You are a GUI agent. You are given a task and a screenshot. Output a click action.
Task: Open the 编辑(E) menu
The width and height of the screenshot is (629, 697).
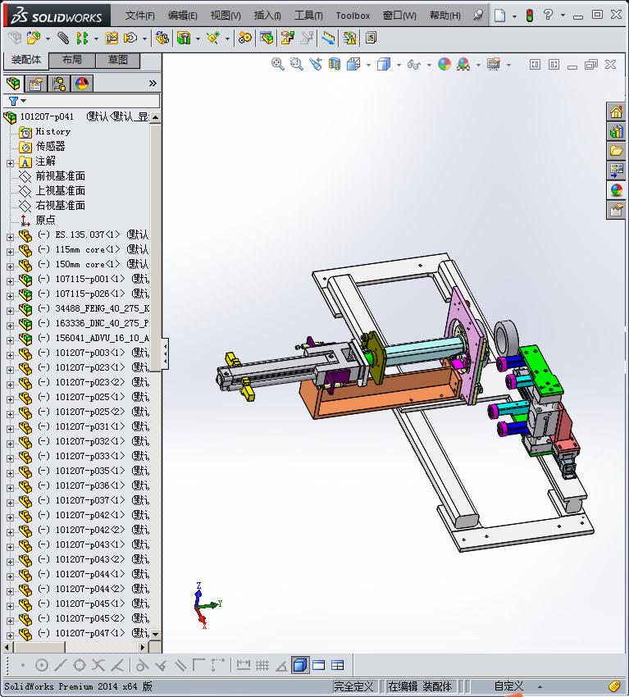(182, 16)
